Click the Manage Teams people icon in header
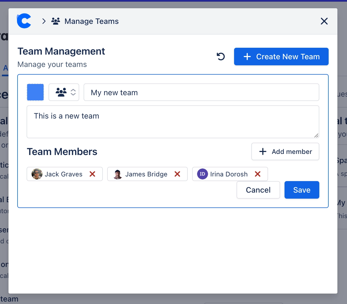This screenshot has height=304, width=347. 56,21
